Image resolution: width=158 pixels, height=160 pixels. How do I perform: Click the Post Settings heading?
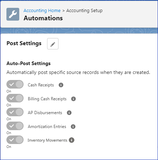tap(24, 43)
